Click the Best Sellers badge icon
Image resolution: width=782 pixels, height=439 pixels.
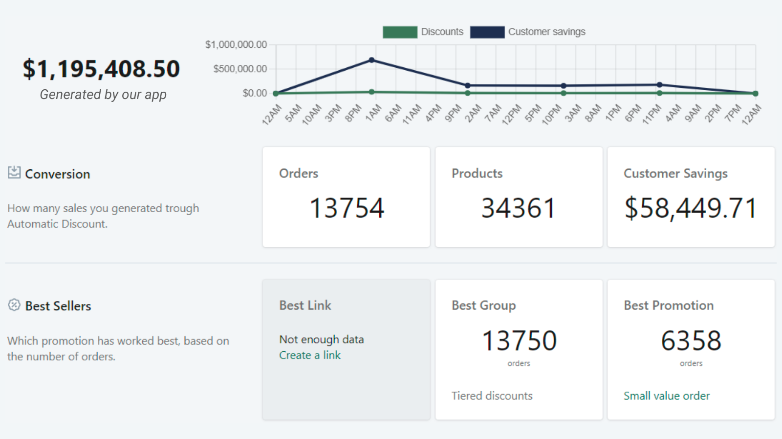(x=14, y=305)
